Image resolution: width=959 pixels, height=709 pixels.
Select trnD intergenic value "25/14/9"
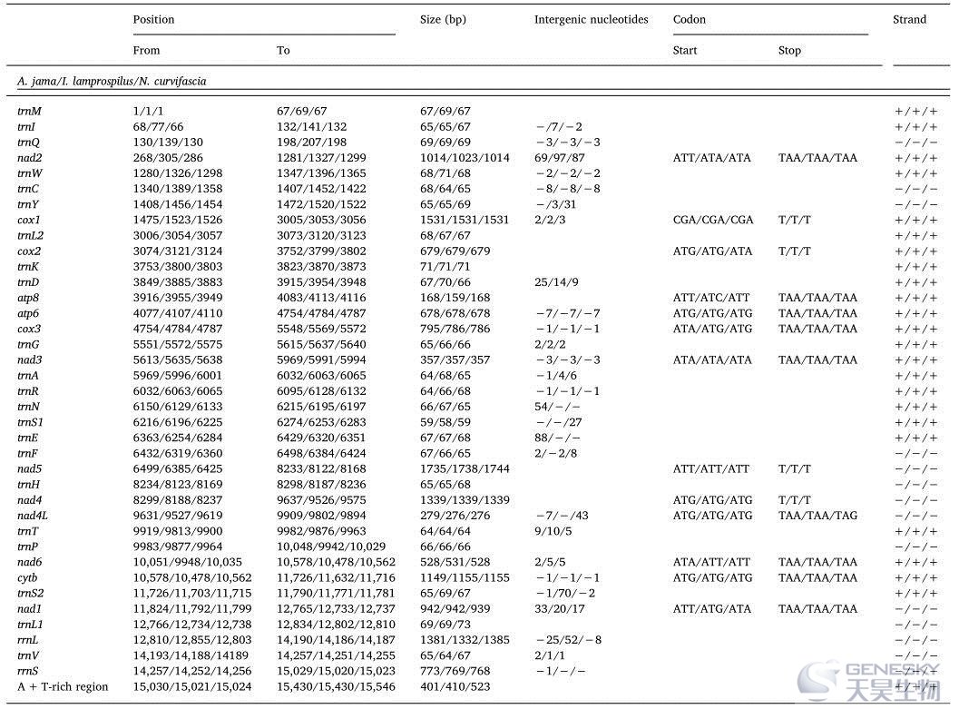tap(556, 282)
